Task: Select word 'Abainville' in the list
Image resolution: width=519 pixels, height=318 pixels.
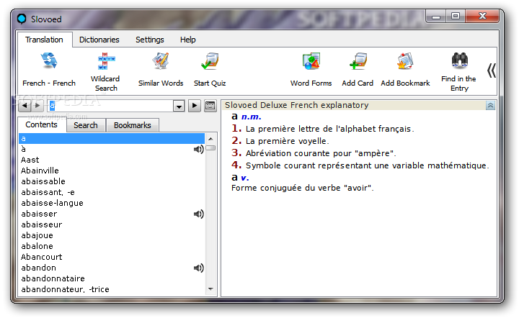Action: [x=40, y=171]
